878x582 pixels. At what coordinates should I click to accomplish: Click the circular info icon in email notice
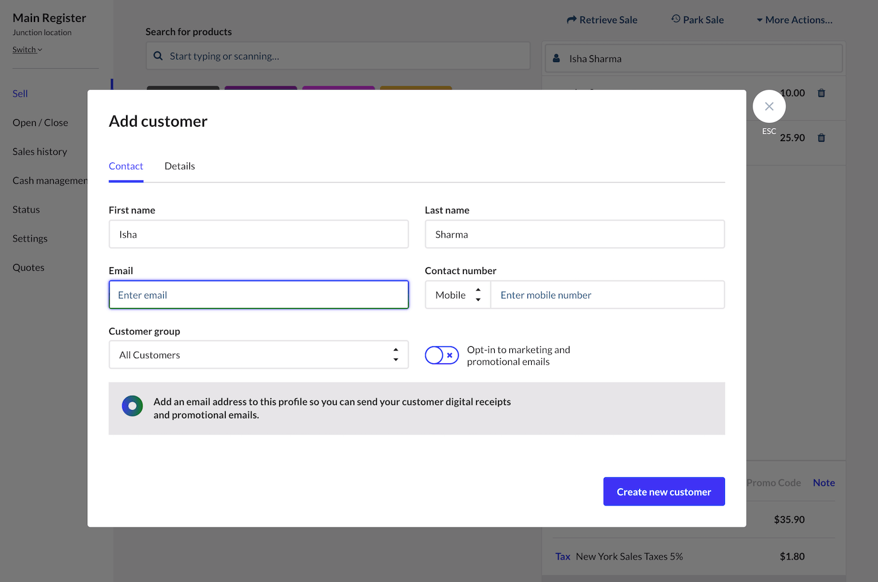(x=132, y=406)
